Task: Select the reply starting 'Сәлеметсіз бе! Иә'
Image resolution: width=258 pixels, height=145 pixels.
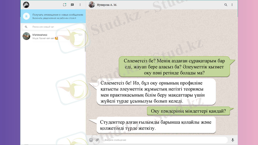Action: point(156,92)
